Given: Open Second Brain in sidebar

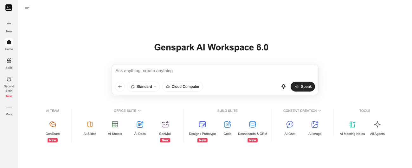Looking at the screenshot, I should pyautogui.click(x=9, y=86).
